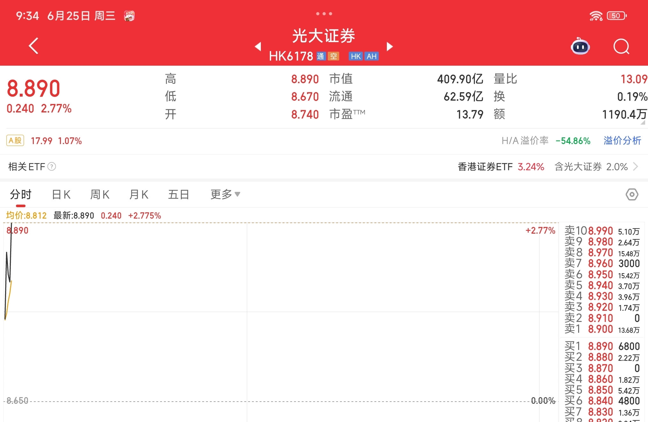Image resolution: width=648 pixels, height=422 pixels.
Task: Tap the A股 tag label
Action: [x=15, y=141]
